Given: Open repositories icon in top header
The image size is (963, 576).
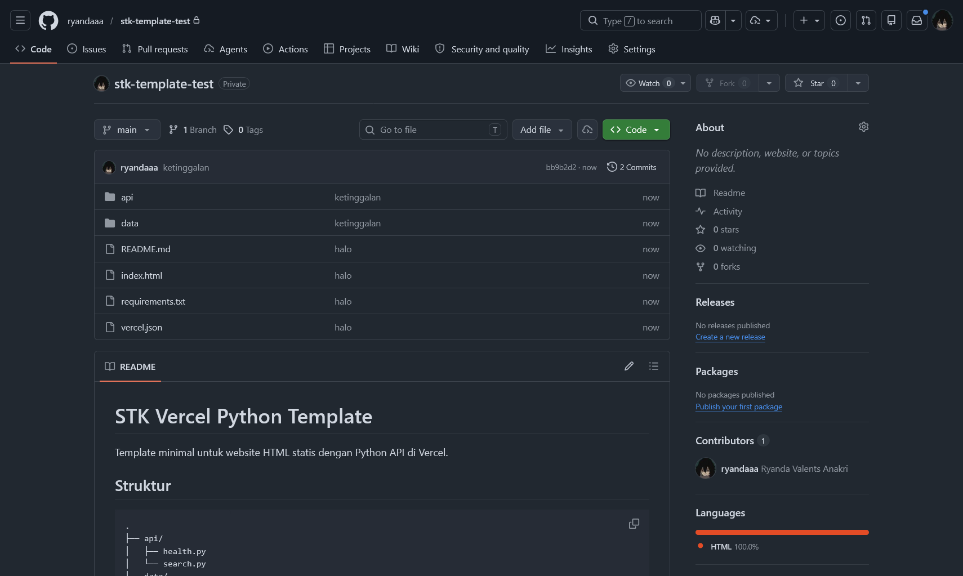Looking at the screenshot, I should tap(891, 20).
